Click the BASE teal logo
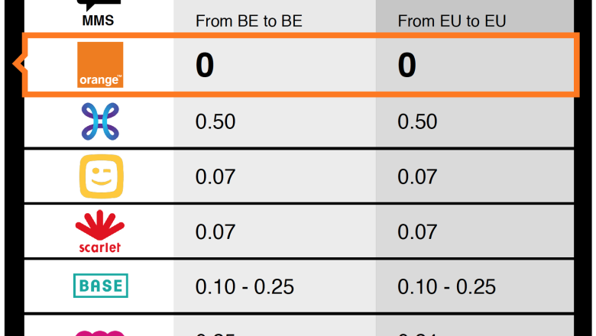Screen dimensions: 596x336 (101, 286)
